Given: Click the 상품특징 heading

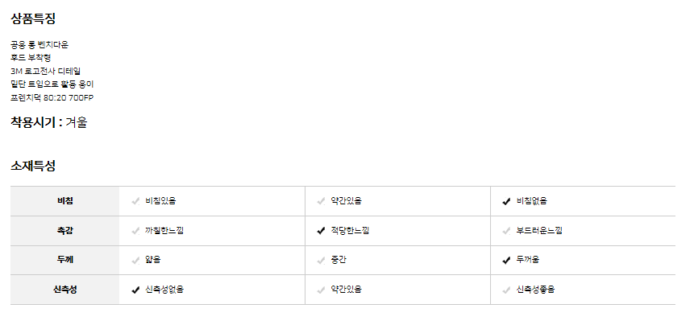Looking at the screenshot, I should click(33, 19).
